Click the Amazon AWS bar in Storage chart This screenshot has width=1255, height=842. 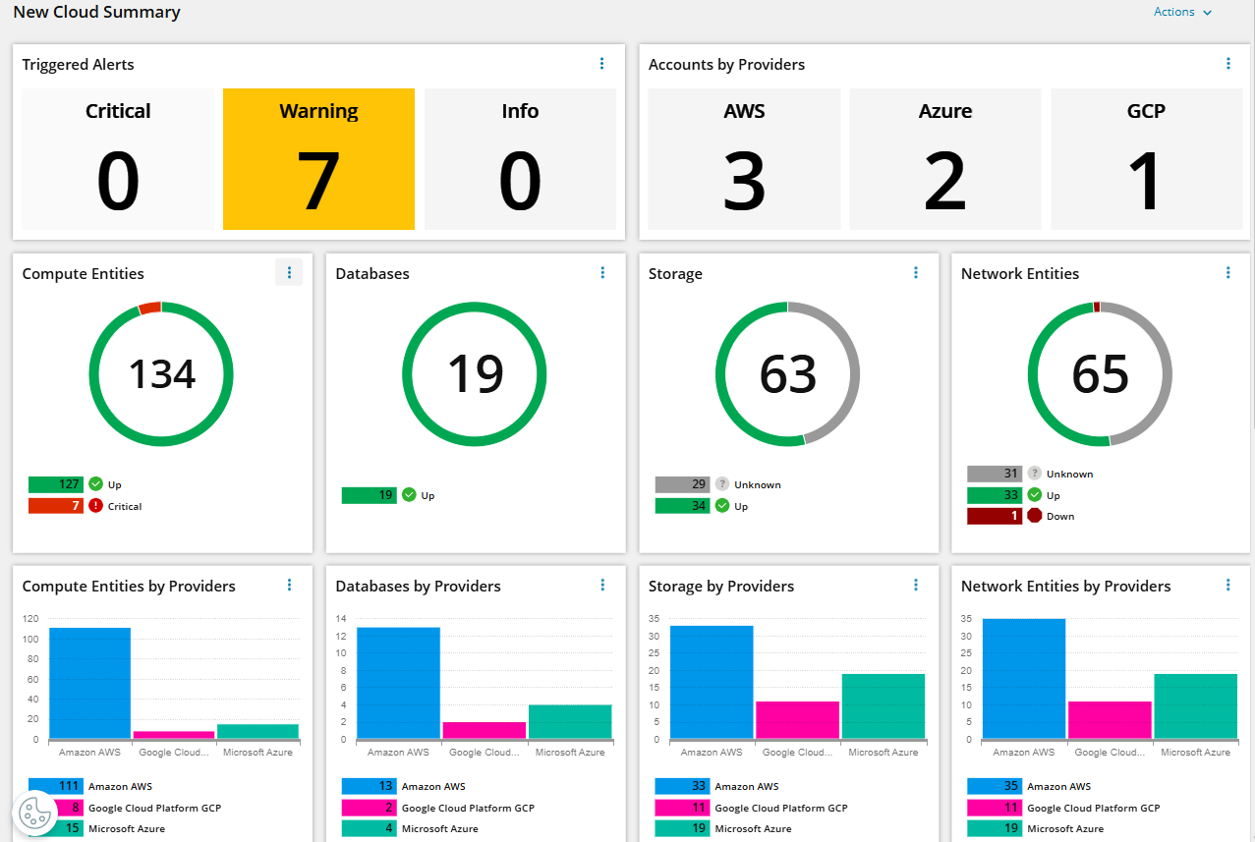pyautogui.click(x=712, y=682)
